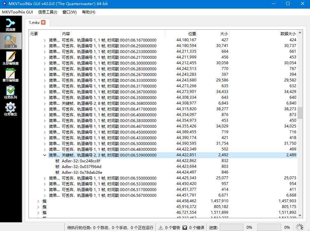Open the Job queue (任务队列)
The width and height of the screenshot is (310, 231).
point(11,92)
